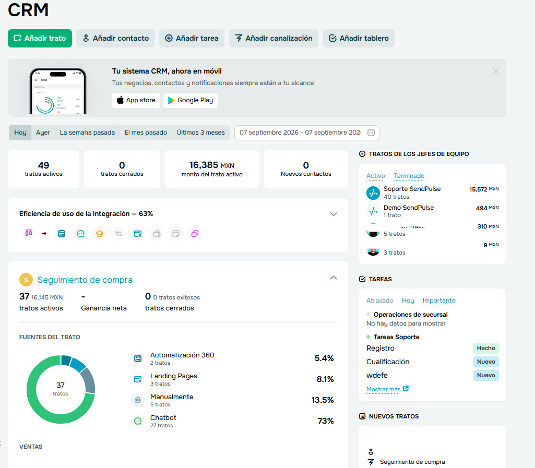Click Demo SendPulse avatar icon
The width and height of the screenshot is (535, 468).
coord(373,211)
